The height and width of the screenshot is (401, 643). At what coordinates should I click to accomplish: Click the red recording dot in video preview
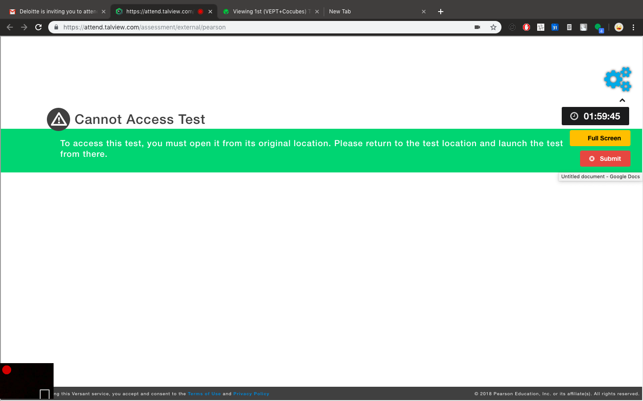7,370
